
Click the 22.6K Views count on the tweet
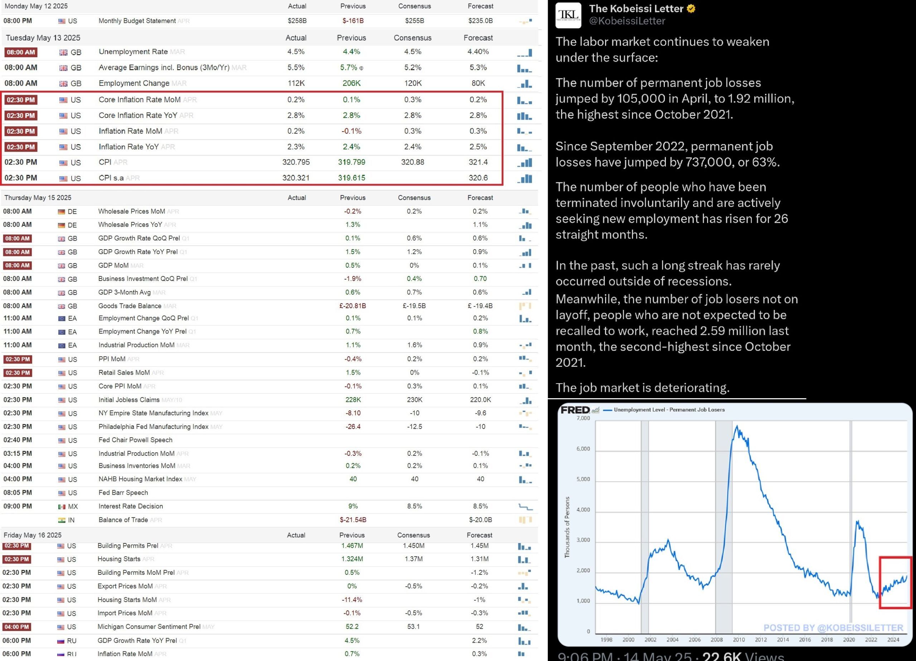[x=743, y=657]
